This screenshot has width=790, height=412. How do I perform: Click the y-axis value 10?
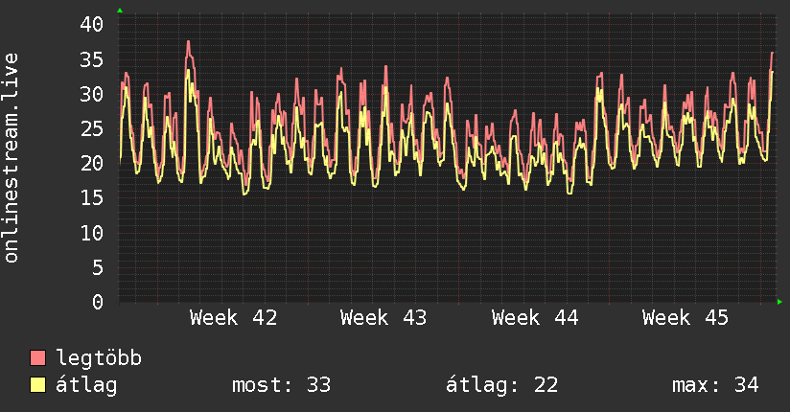point(91,233)
